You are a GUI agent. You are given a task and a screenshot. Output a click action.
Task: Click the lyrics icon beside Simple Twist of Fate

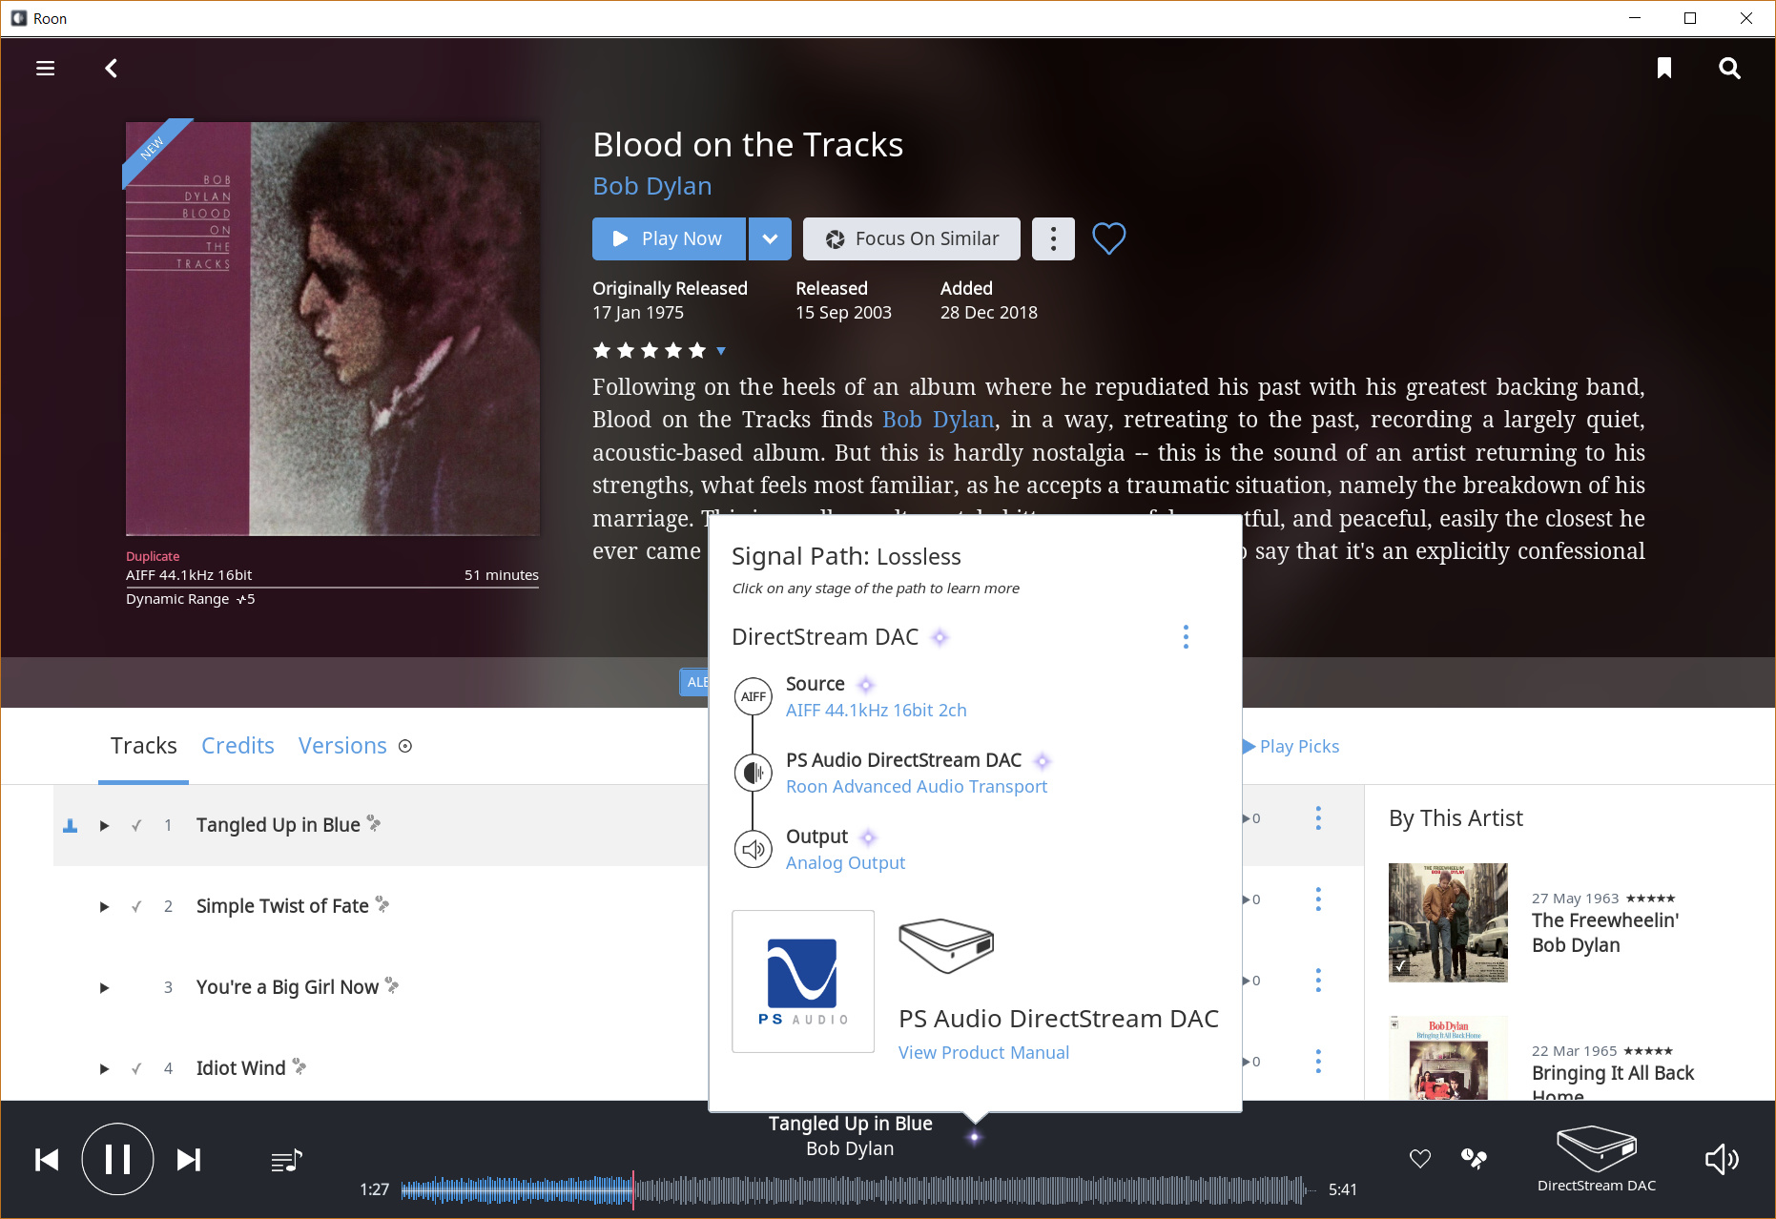382,904
